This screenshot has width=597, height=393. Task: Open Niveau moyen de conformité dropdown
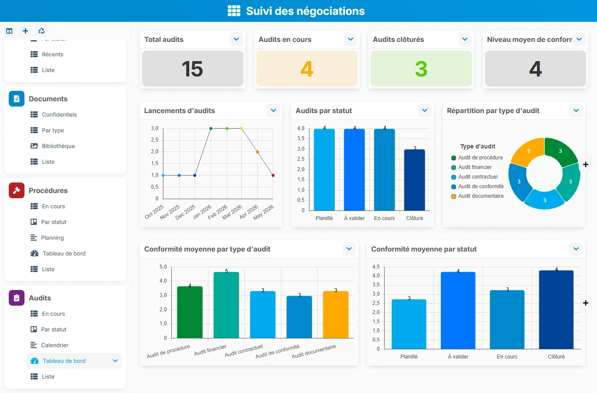tap(579, 39)
